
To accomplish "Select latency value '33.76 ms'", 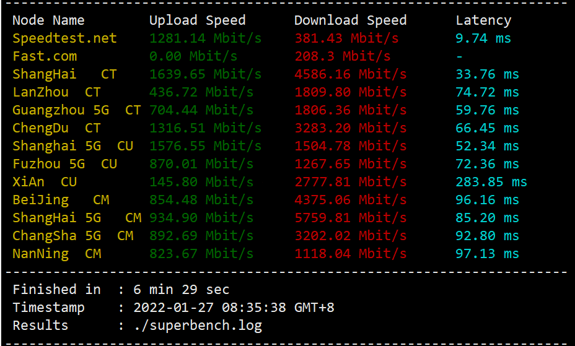I will (488, 74).
